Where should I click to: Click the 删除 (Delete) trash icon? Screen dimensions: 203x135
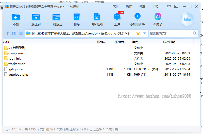[77, 17]
